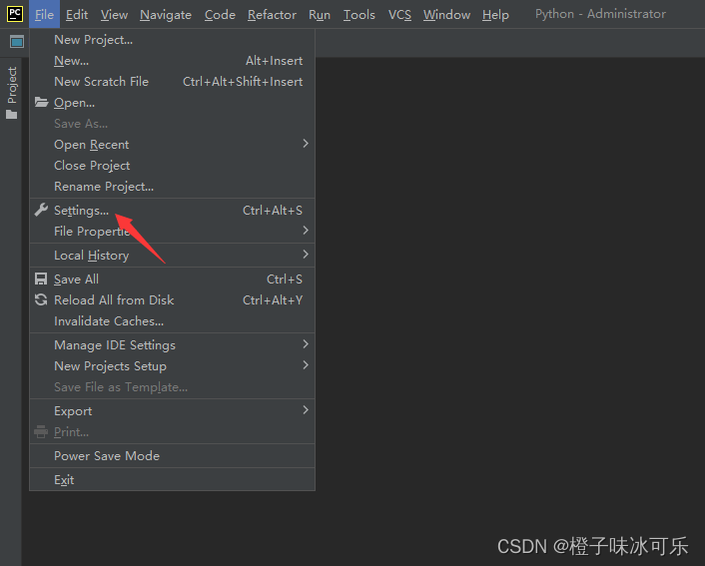Open the Run menu

320,14
